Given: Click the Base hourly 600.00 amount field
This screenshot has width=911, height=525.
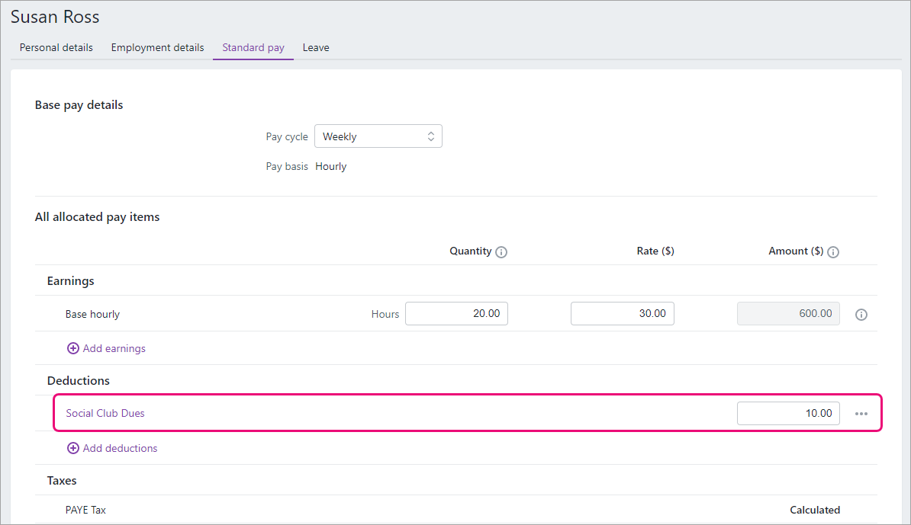Looking at the screenshot, I should point(788,313).
